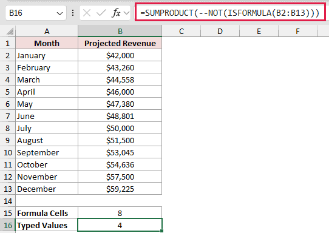Select column F header
This screenshot has width=329, height=233.
[x=297, y=31]
